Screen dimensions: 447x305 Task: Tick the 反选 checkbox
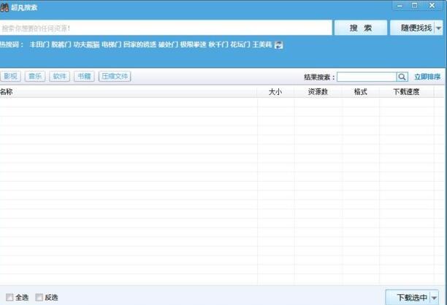click(x=39, y=297)
